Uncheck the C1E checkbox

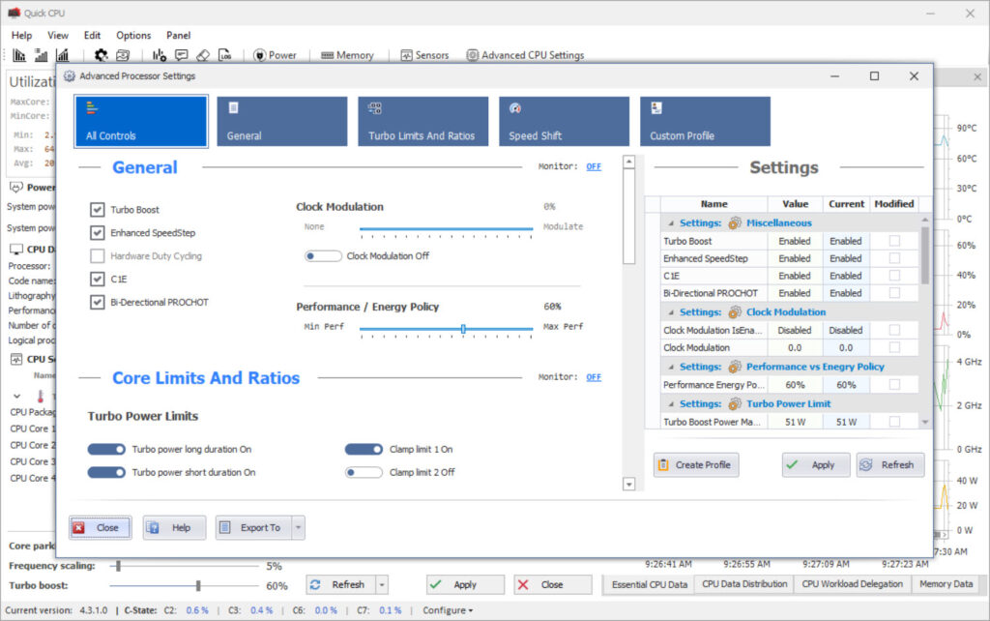[x=98, y=279]
